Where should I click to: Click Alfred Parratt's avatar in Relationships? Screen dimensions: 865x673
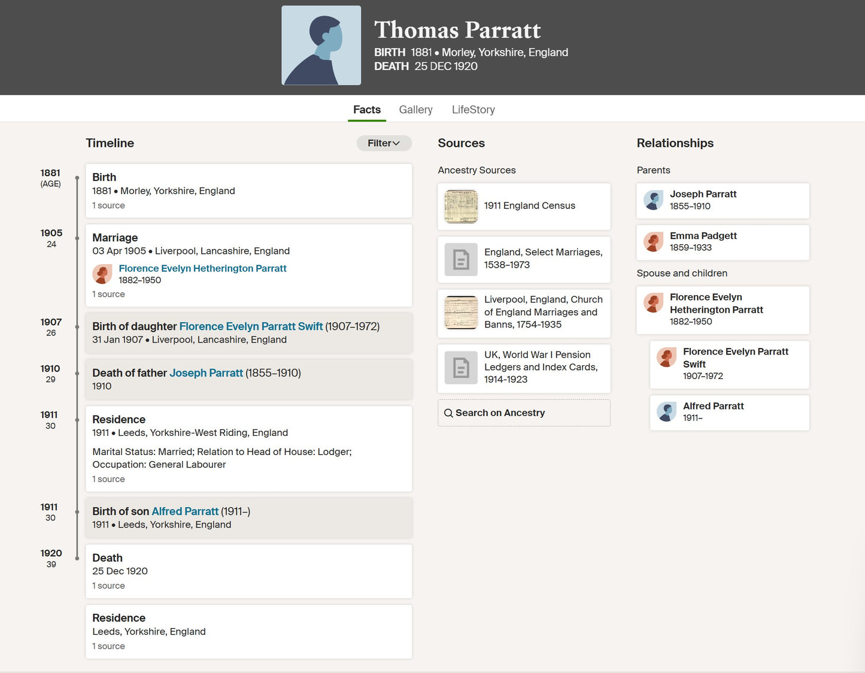666,412
